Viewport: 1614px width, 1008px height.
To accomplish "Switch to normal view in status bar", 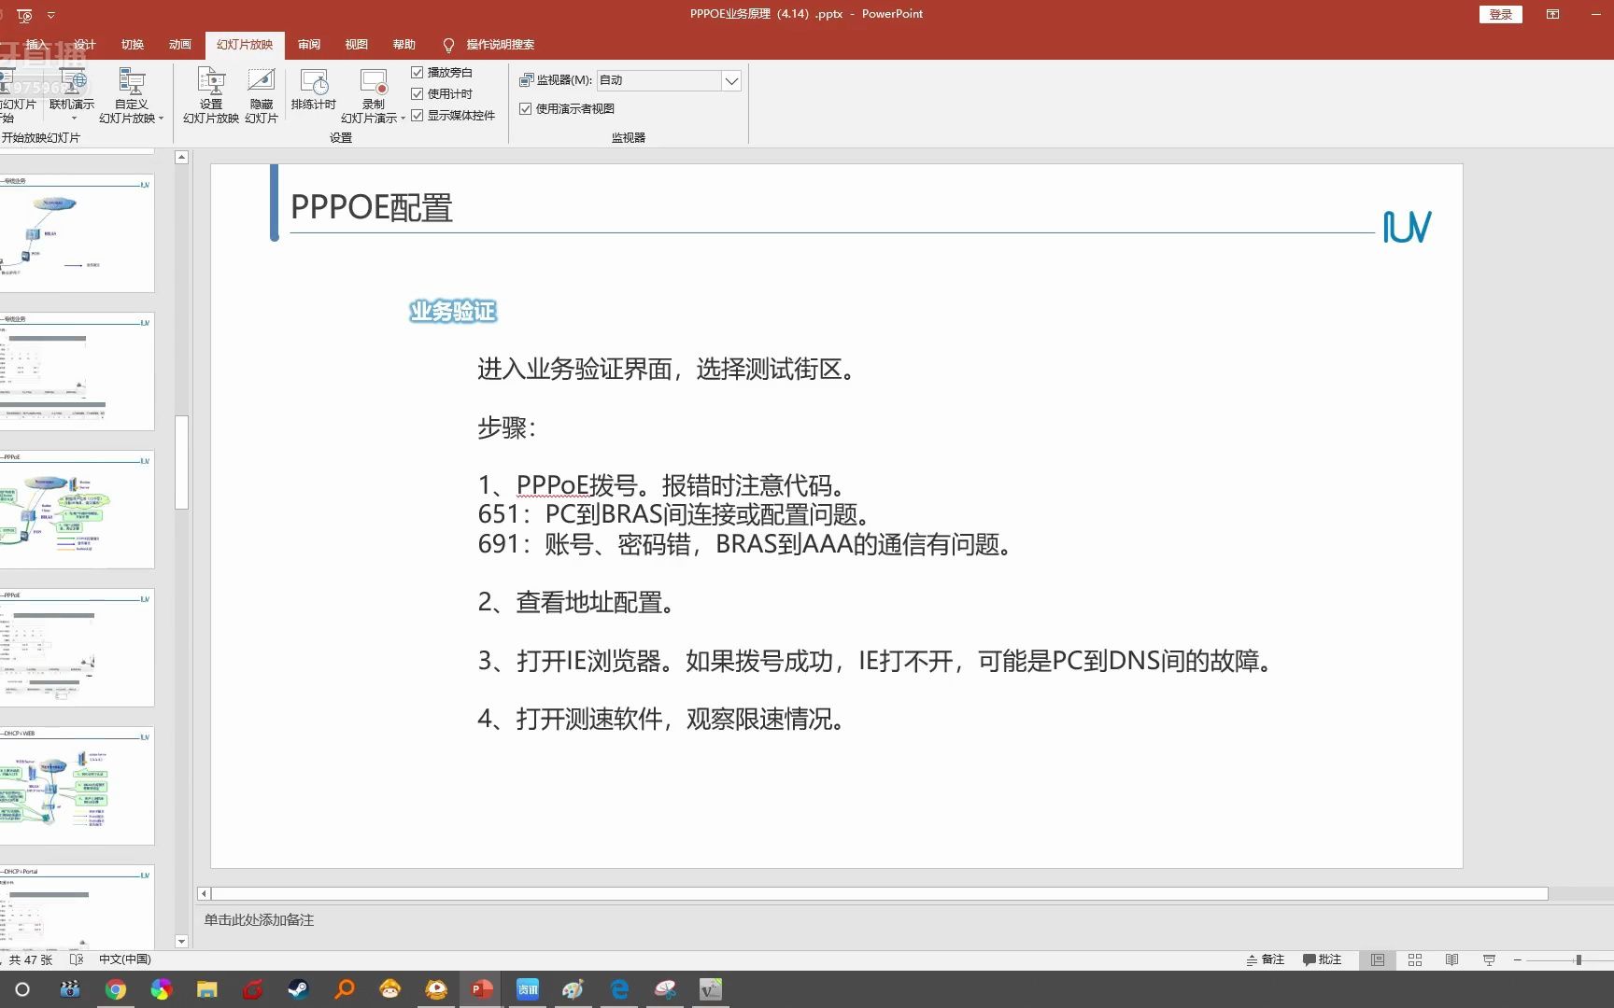I will click(1378, 959).
